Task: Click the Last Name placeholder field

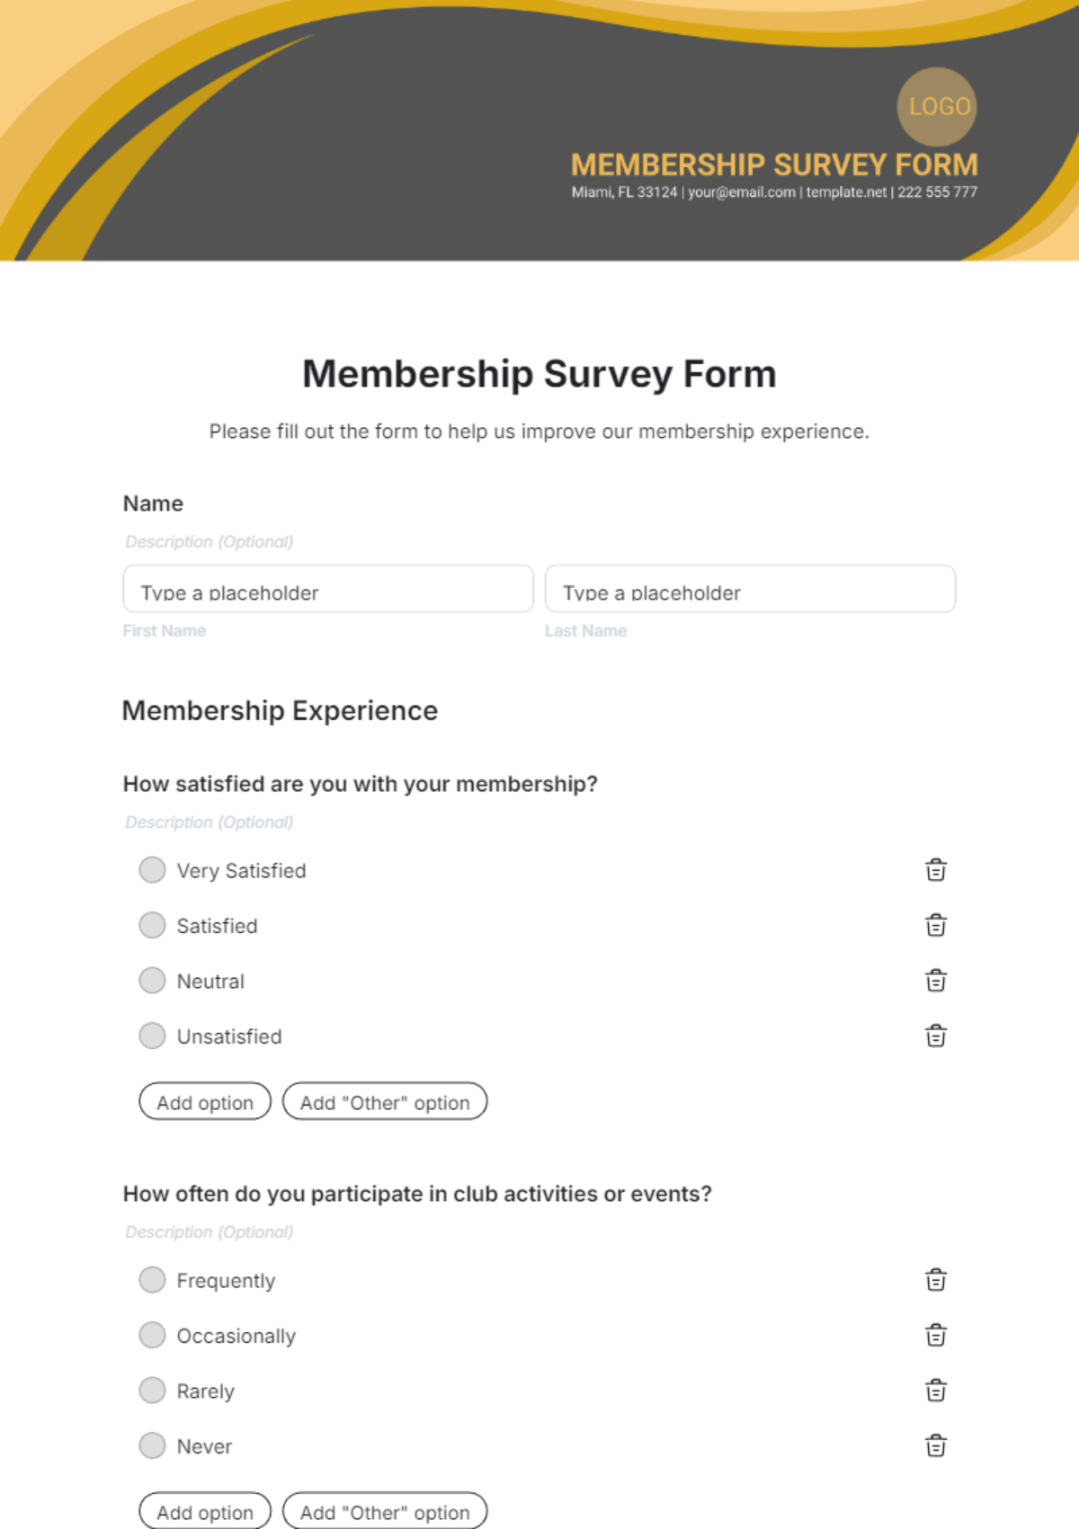Action: coord(750,591)
